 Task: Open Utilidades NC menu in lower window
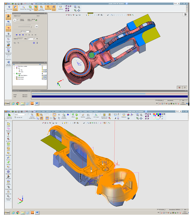[75, 111]
